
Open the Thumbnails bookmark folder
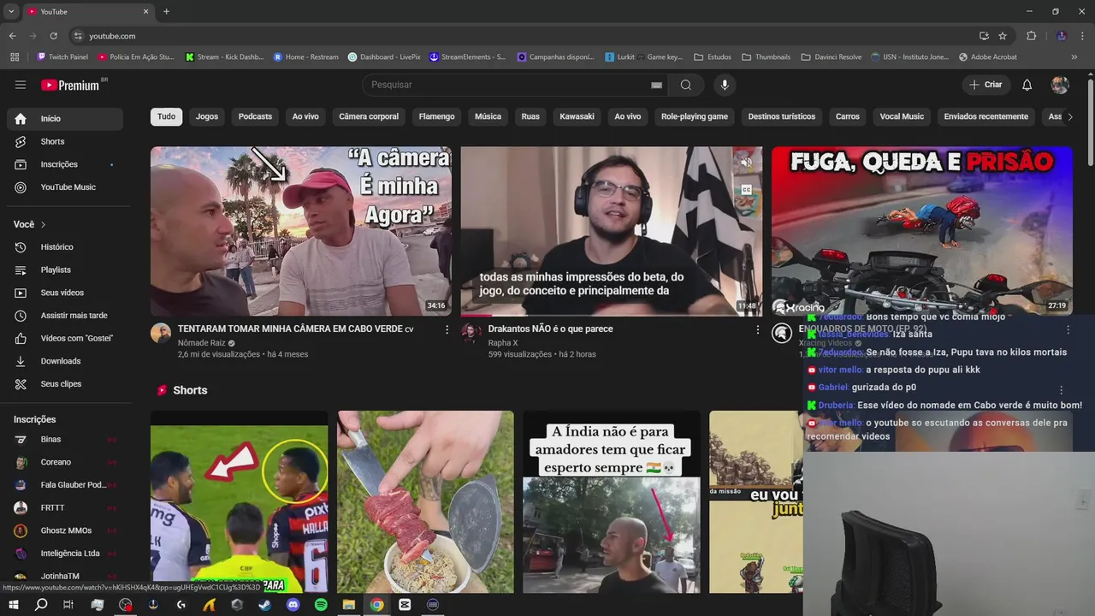[766, 57]
